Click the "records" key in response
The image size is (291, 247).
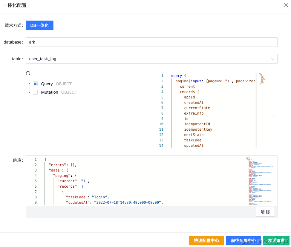click(67, 186)
